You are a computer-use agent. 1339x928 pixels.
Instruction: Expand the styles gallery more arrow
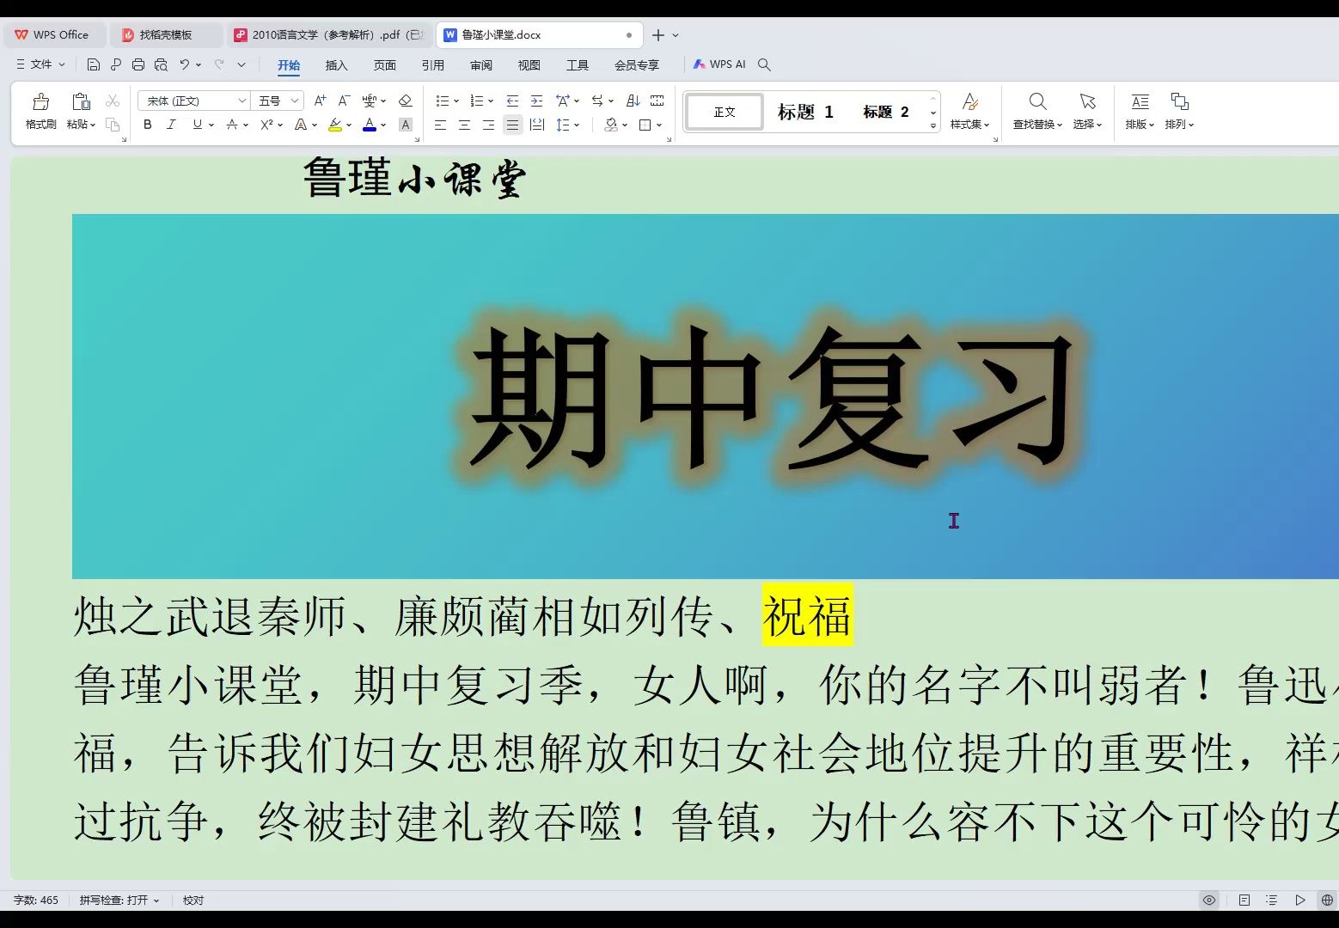[x=933, y=125]
